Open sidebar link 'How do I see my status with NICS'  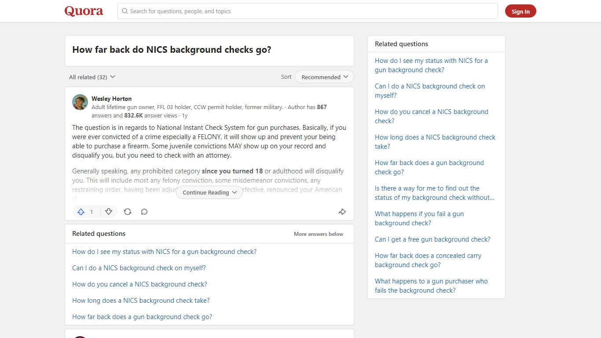pos(431,65)
